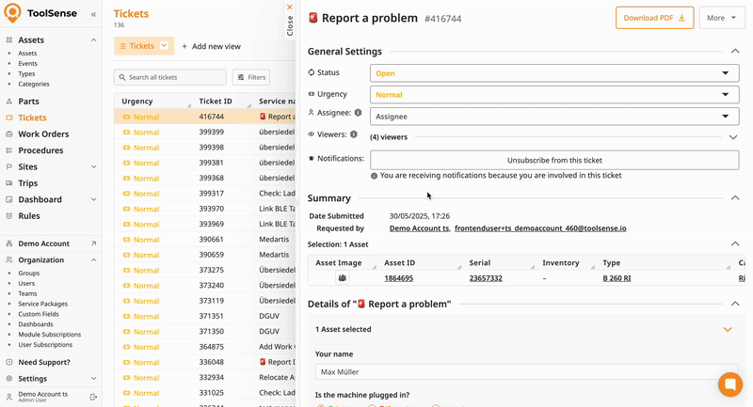Click the red alarm icon on ticket 336048 row
This screenshot has height=407, width=753.
tap(263, 362)
